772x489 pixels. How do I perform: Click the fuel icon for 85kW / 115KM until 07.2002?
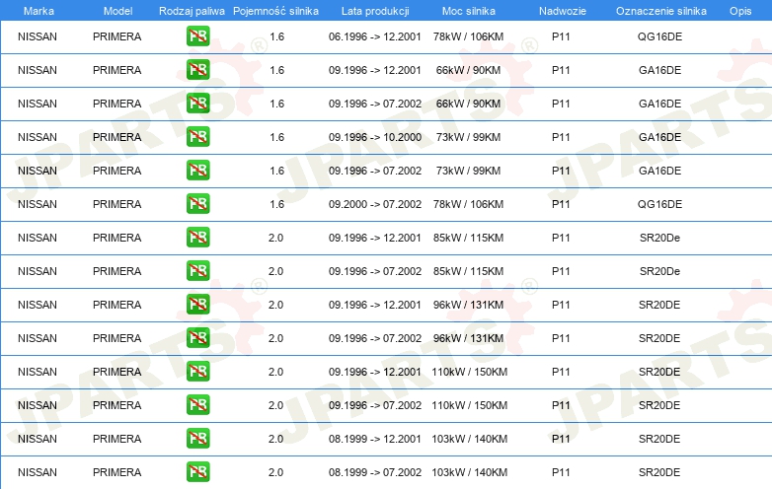pos(197,272)
